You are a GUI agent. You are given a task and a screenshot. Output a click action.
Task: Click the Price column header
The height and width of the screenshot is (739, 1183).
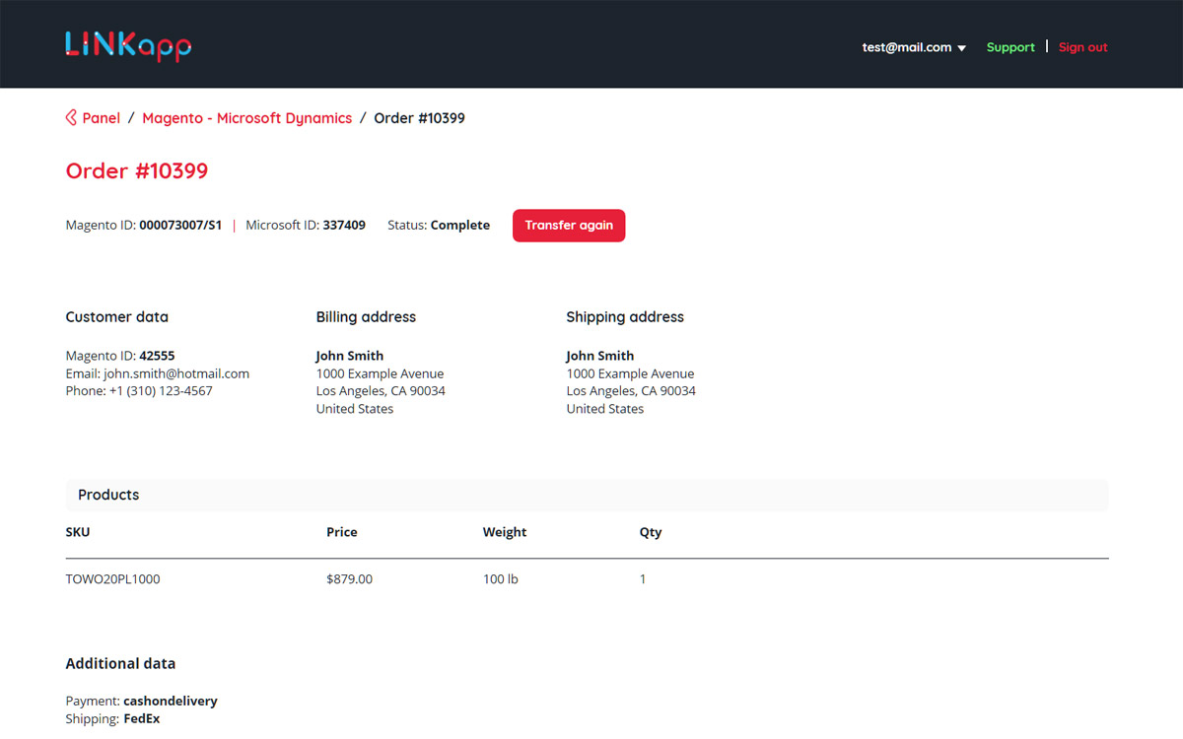pos(342,532)
